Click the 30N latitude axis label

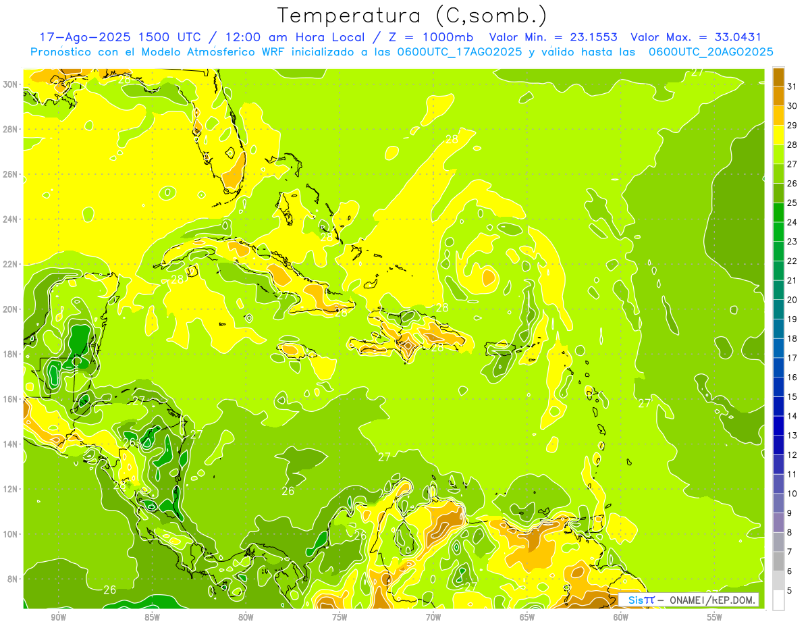point(11,84)
